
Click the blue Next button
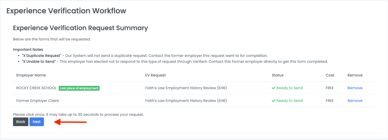pyautogui.click(x=36, y=122)
